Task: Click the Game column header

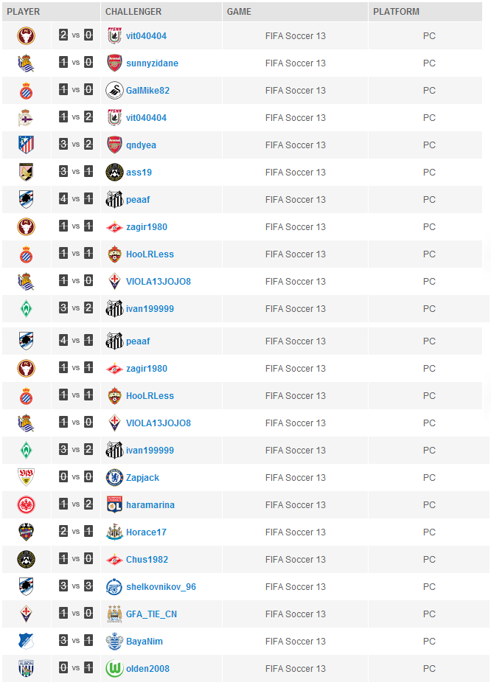Action: [239, 12]
